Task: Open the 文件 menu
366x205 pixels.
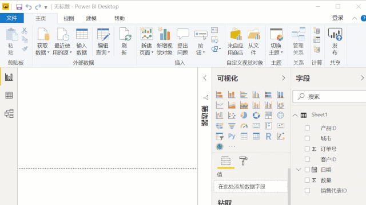Action: click(x=11, y=18)
